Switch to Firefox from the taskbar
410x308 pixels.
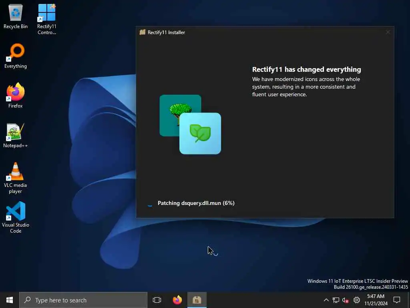pos(177,300)
